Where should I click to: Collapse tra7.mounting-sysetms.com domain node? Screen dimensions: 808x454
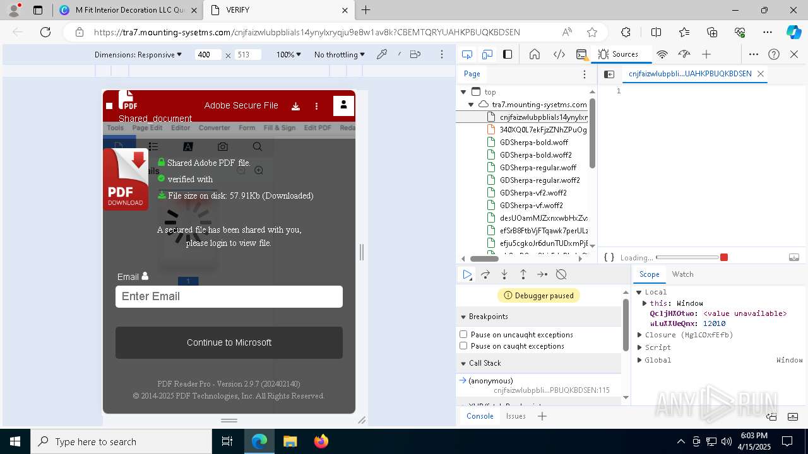tap(471, 105)
